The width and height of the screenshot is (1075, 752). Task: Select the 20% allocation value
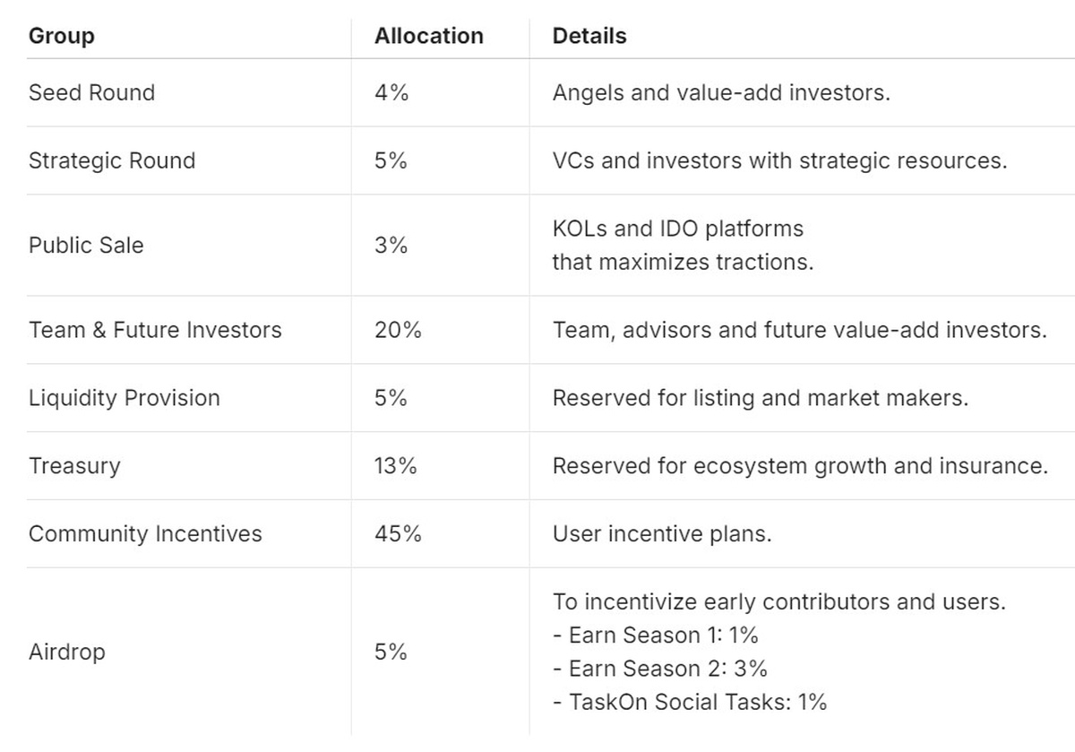pos(398,330)
